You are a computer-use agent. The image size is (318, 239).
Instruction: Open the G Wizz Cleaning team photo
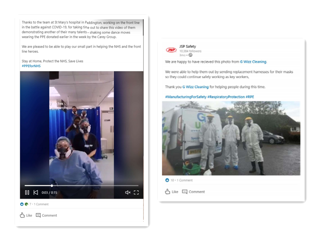[x=231, y=138]
